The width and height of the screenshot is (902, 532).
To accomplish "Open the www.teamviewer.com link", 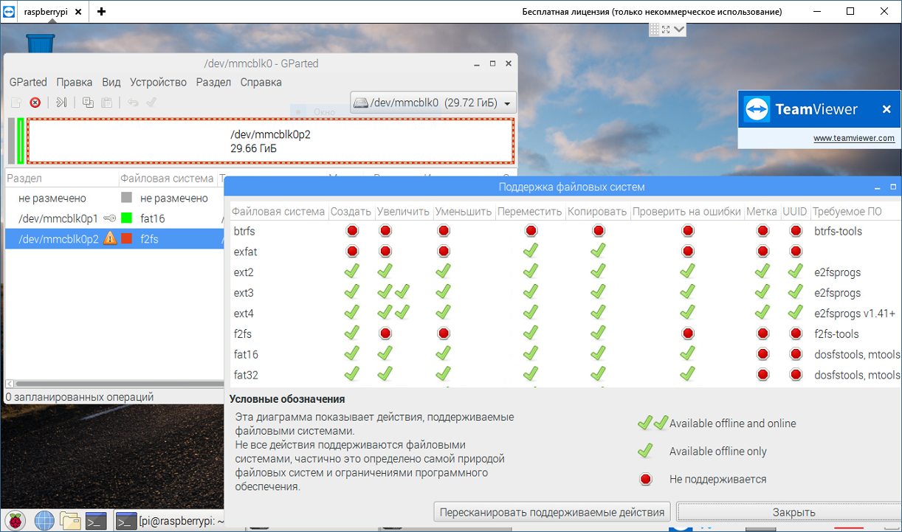I will (x=854, y=138).
